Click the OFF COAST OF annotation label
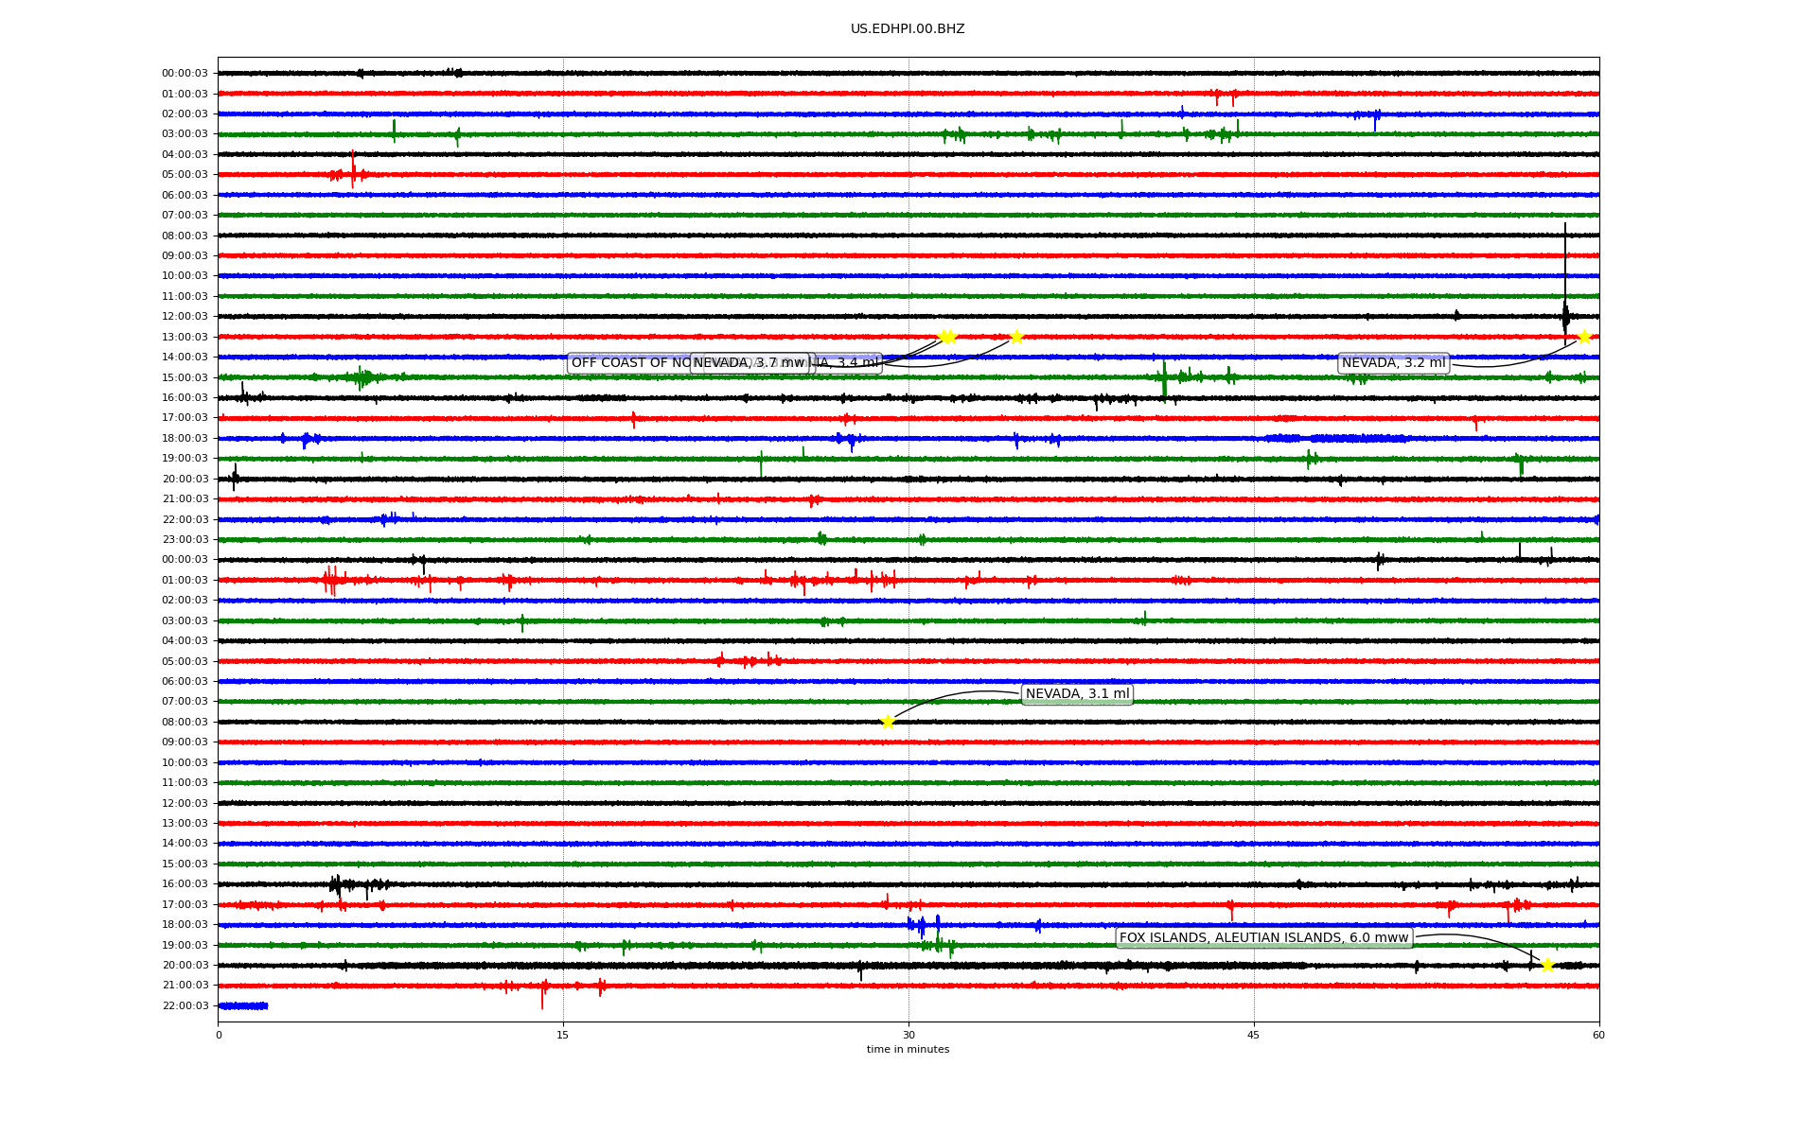Screen dimensions: 1817x1135 629,363
